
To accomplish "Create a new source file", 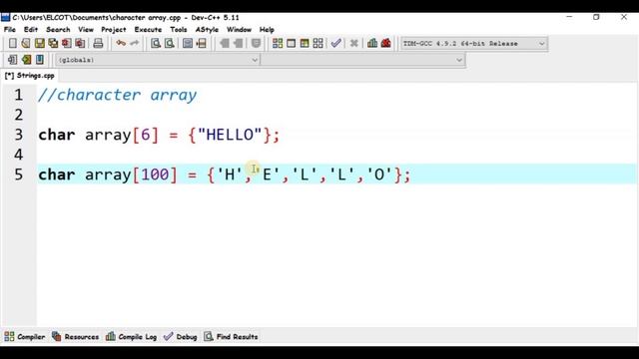I will (13, 43).
